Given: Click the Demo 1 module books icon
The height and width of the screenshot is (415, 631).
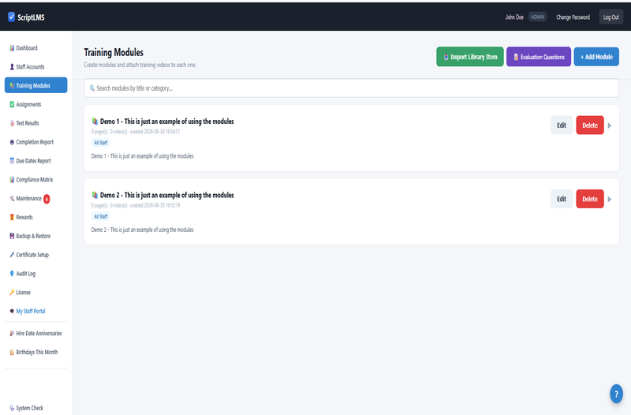Looking at the screenshot, I should (x=95, y=122).
